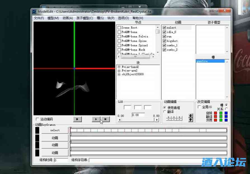This screenshot has width=250, height=174.
Task: Jump to the next keyframe
Action: [x=105, y=119]
